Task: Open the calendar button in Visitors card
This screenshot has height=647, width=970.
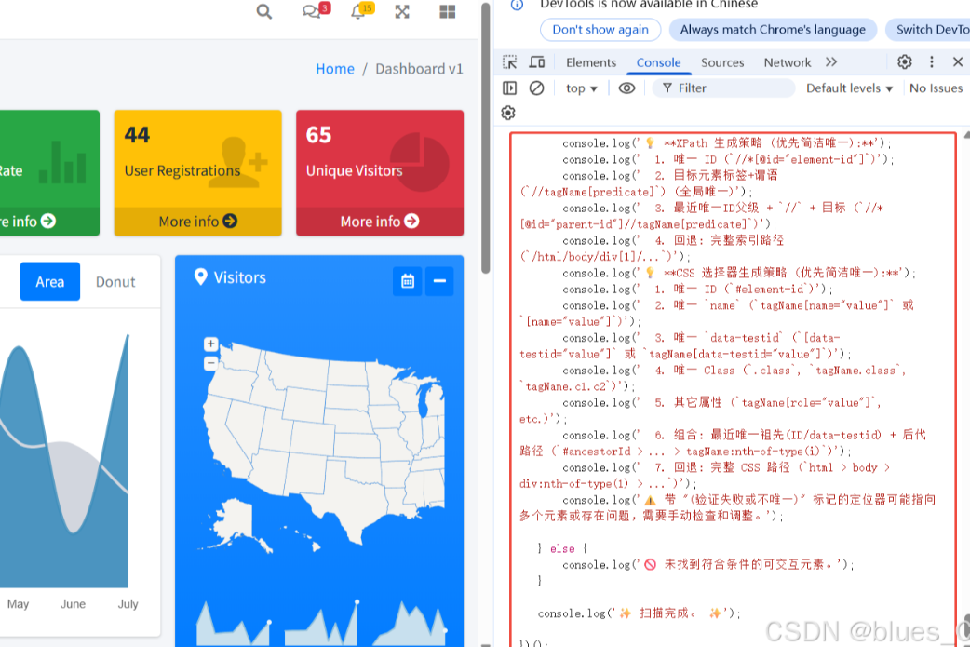Action: [408, 281]
